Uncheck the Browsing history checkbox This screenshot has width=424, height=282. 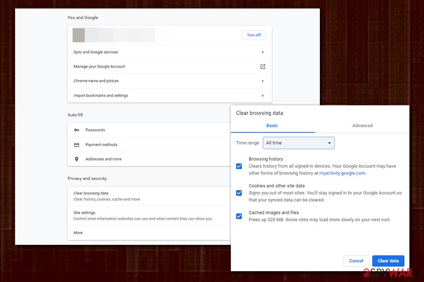239,166
